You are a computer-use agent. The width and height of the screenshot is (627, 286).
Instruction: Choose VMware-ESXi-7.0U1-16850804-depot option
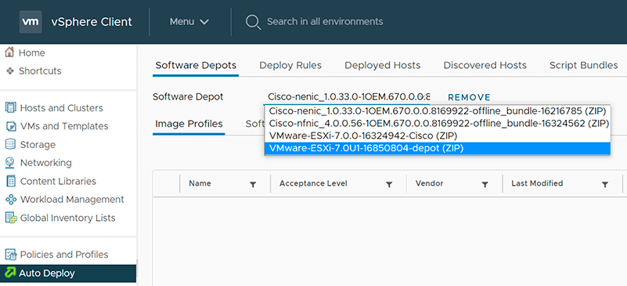pyautogui.click(x=437, y=148)
